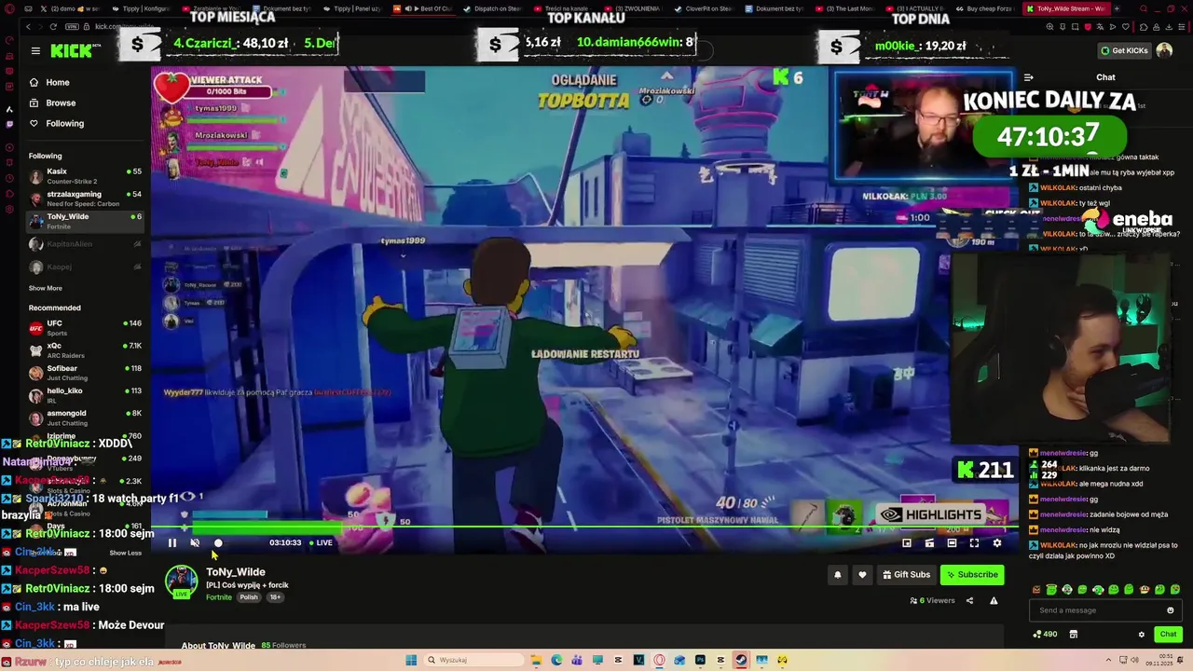Report the stream via warning icon
Screen dimensions: 1193x671
pos(994,600)
